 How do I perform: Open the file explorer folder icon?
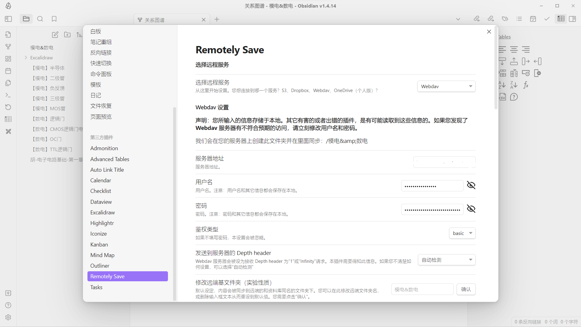point(26,19)
